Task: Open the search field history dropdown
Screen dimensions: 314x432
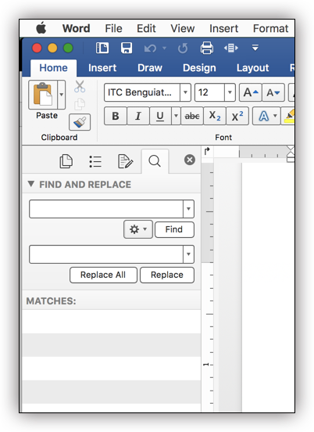Action: [x=188, y=209]
